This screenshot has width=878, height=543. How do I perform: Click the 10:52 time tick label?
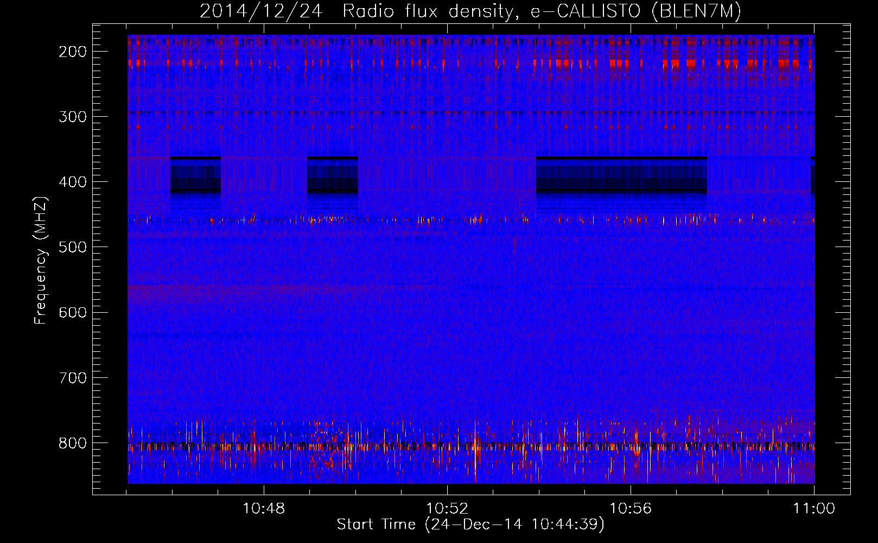(447, 509)
